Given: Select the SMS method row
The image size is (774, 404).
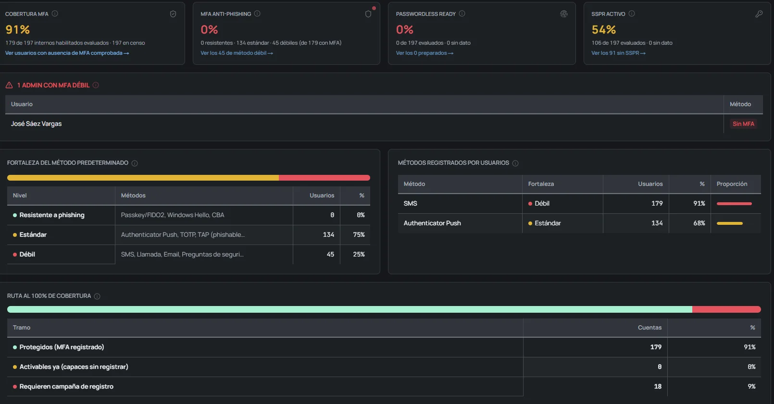Looking at the screenshot, I should 579,204.
